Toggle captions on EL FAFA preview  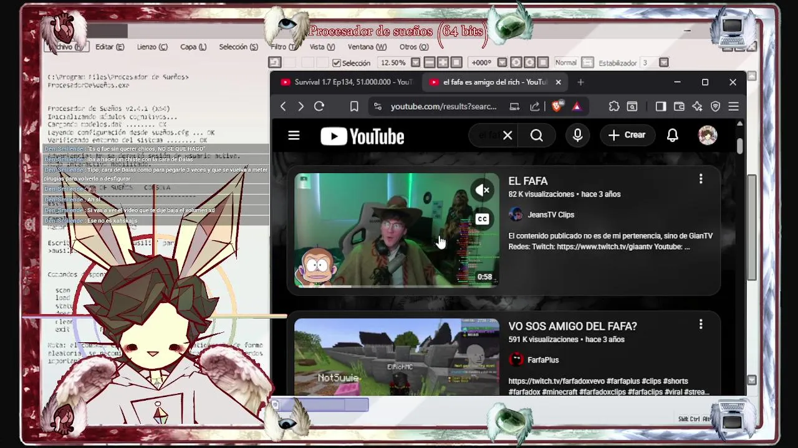(482, 219)
